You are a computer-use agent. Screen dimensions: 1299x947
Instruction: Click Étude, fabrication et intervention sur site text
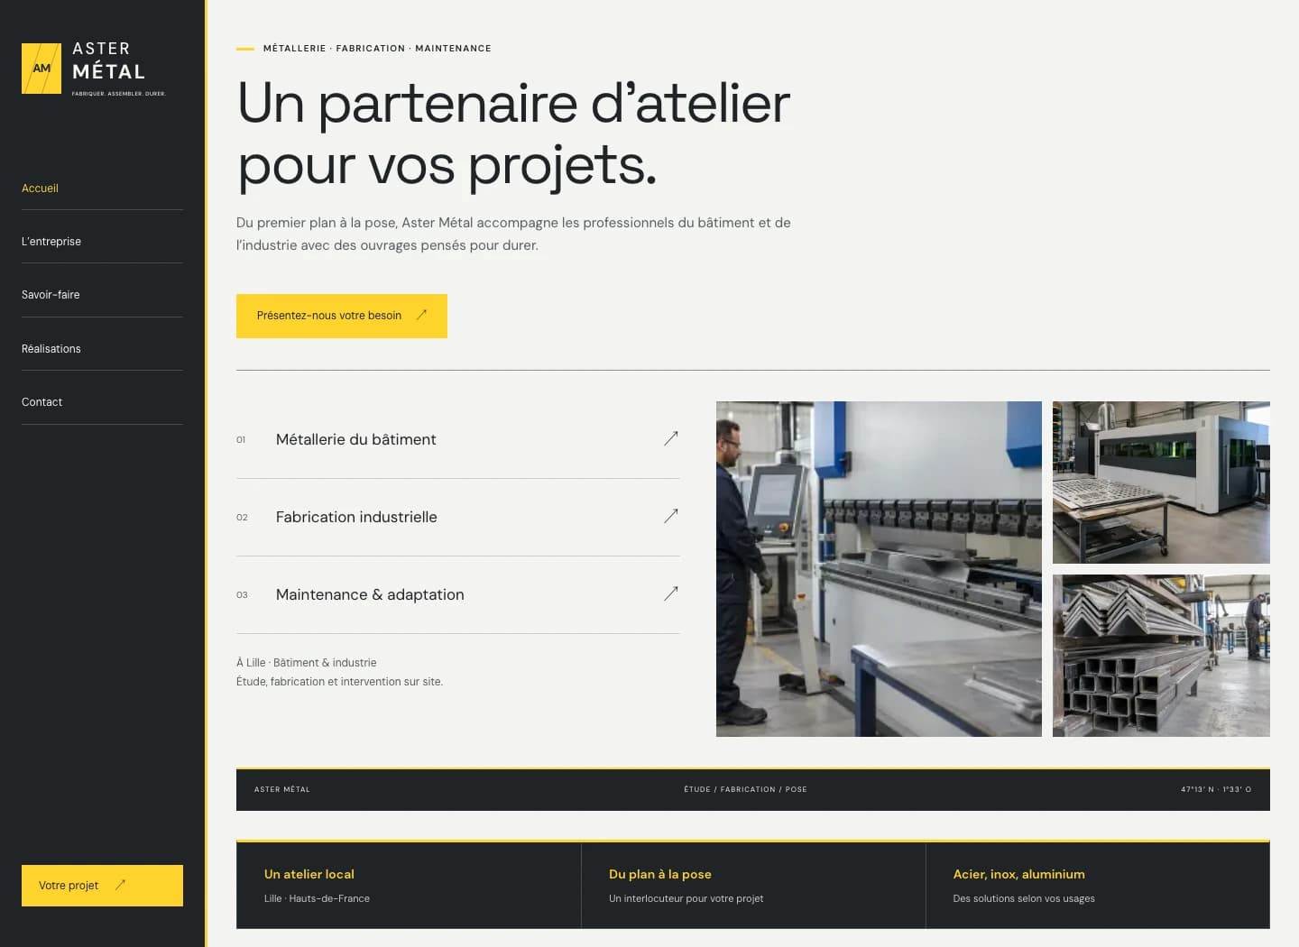tap(339, 682)
